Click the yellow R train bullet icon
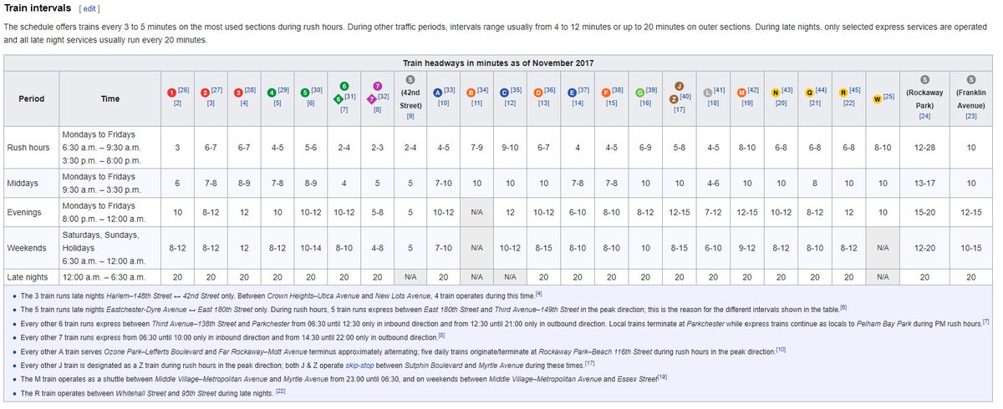The height and width of the screenshot is (409, 1003). click(843, 92)
